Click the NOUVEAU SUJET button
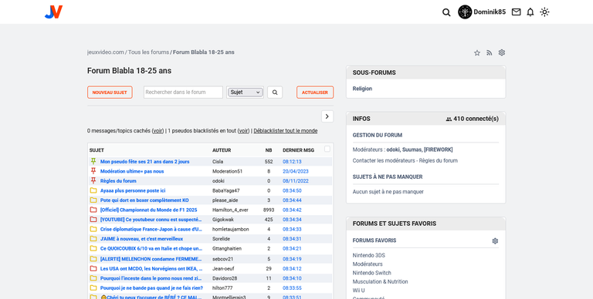Screen dimensions: 593x299 pyautogui.click(x=110, y=92)
